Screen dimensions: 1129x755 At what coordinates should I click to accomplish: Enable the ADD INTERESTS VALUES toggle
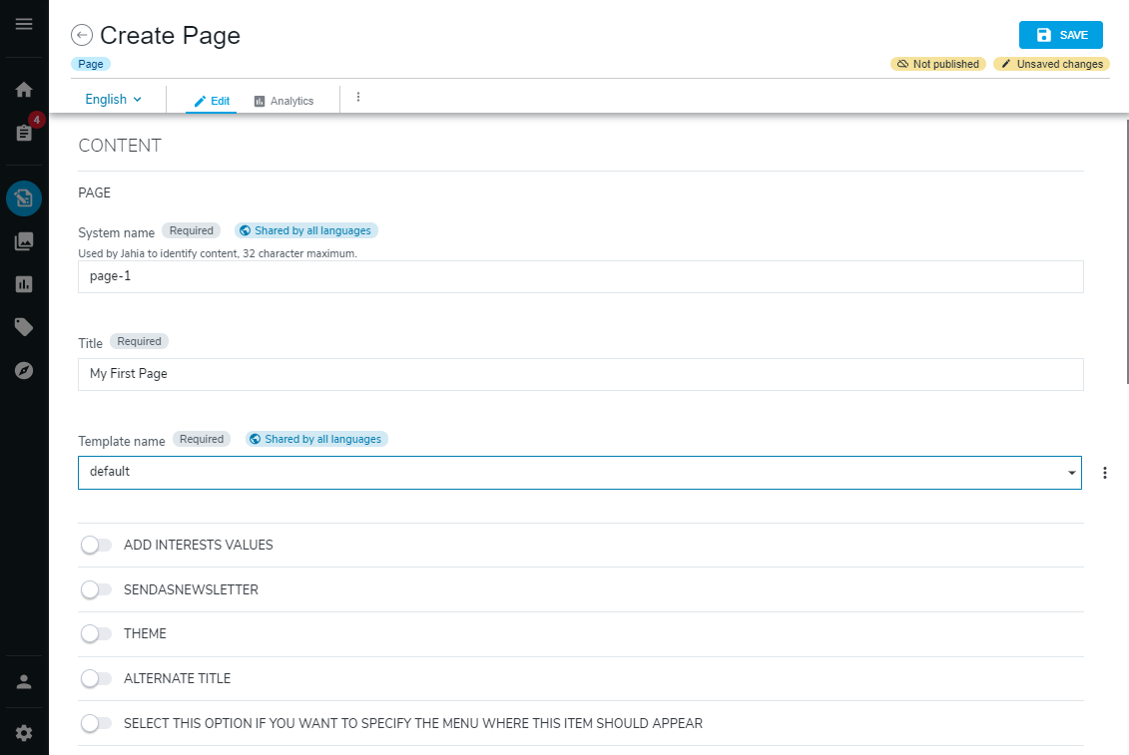tap(97, 545)
